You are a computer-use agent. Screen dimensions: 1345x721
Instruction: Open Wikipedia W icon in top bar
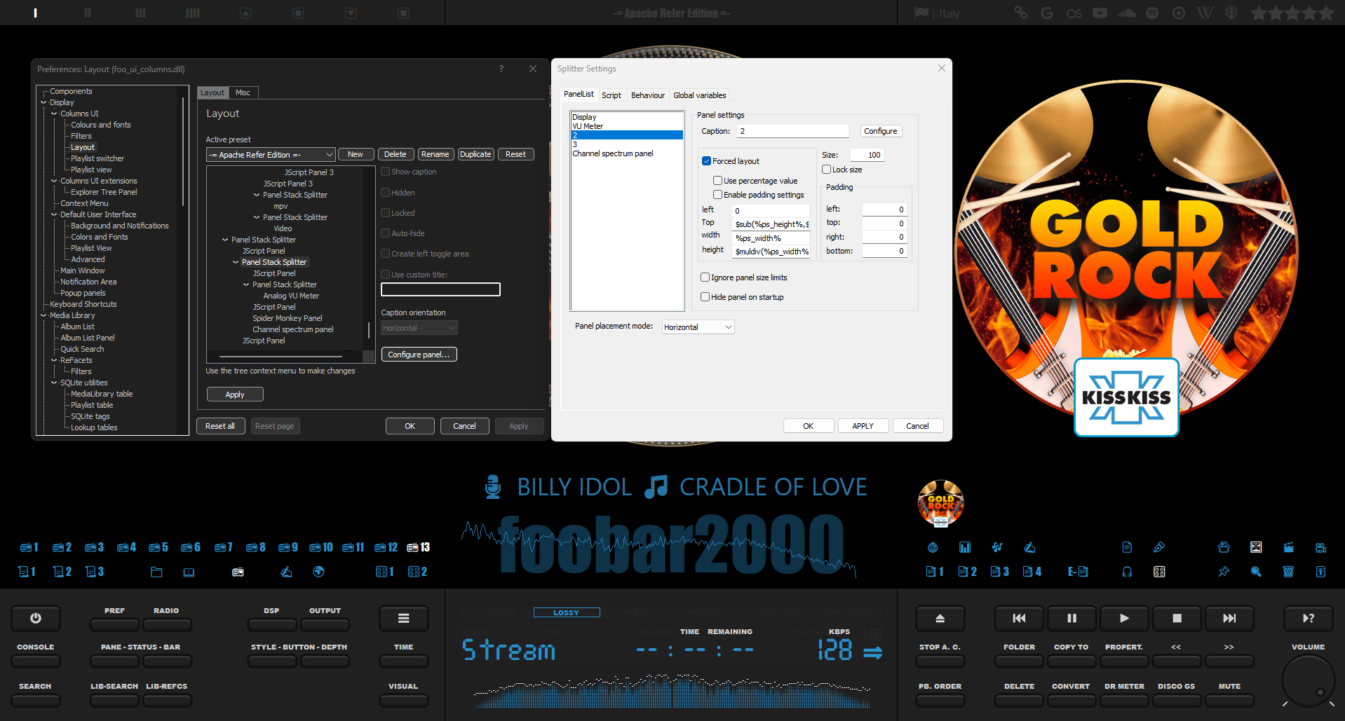click(1205, 13)
